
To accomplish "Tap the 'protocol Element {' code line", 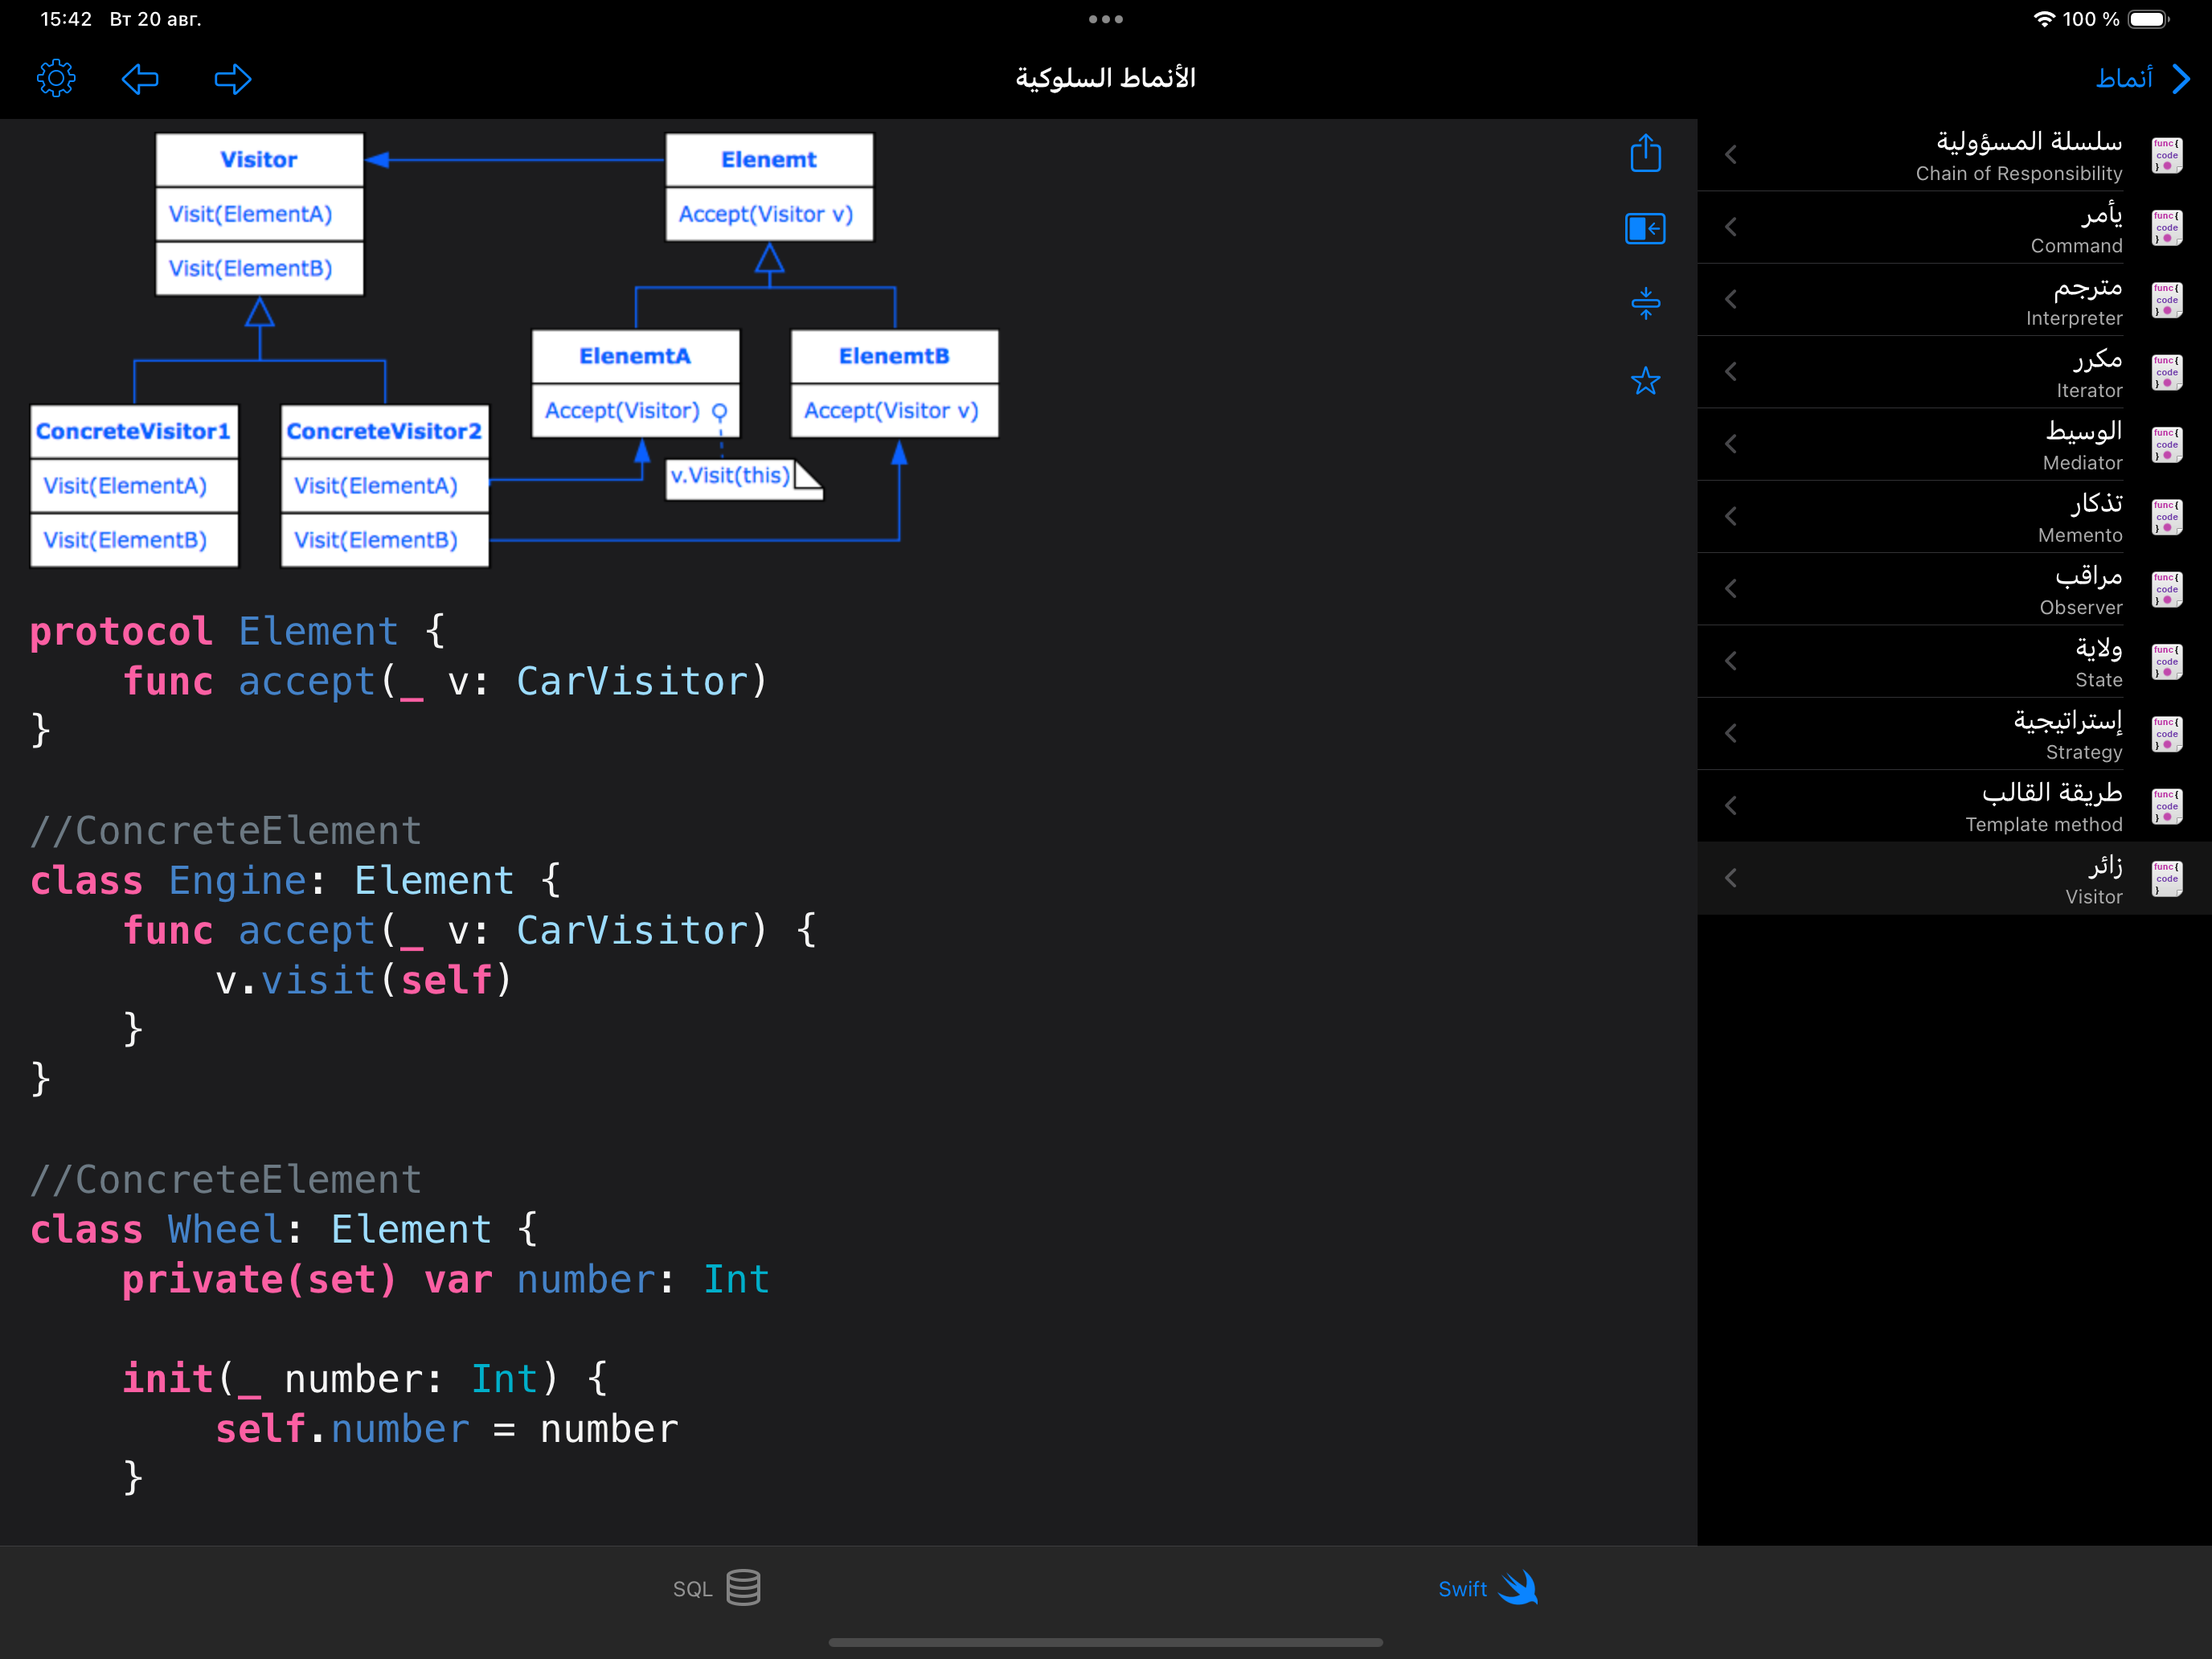I will pyautogui.click(x=238, y=632).
